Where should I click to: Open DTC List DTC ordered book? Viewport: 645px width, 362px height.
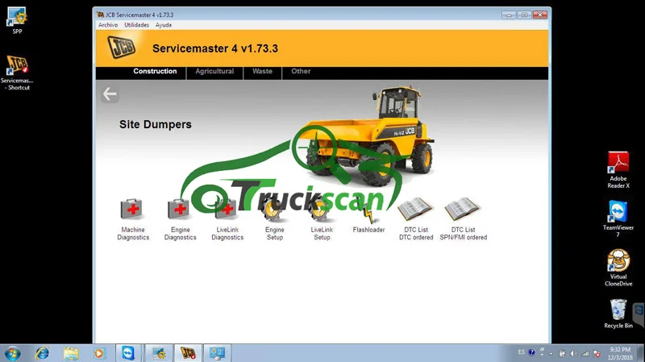pyautogui.click(x=416, y=218)
